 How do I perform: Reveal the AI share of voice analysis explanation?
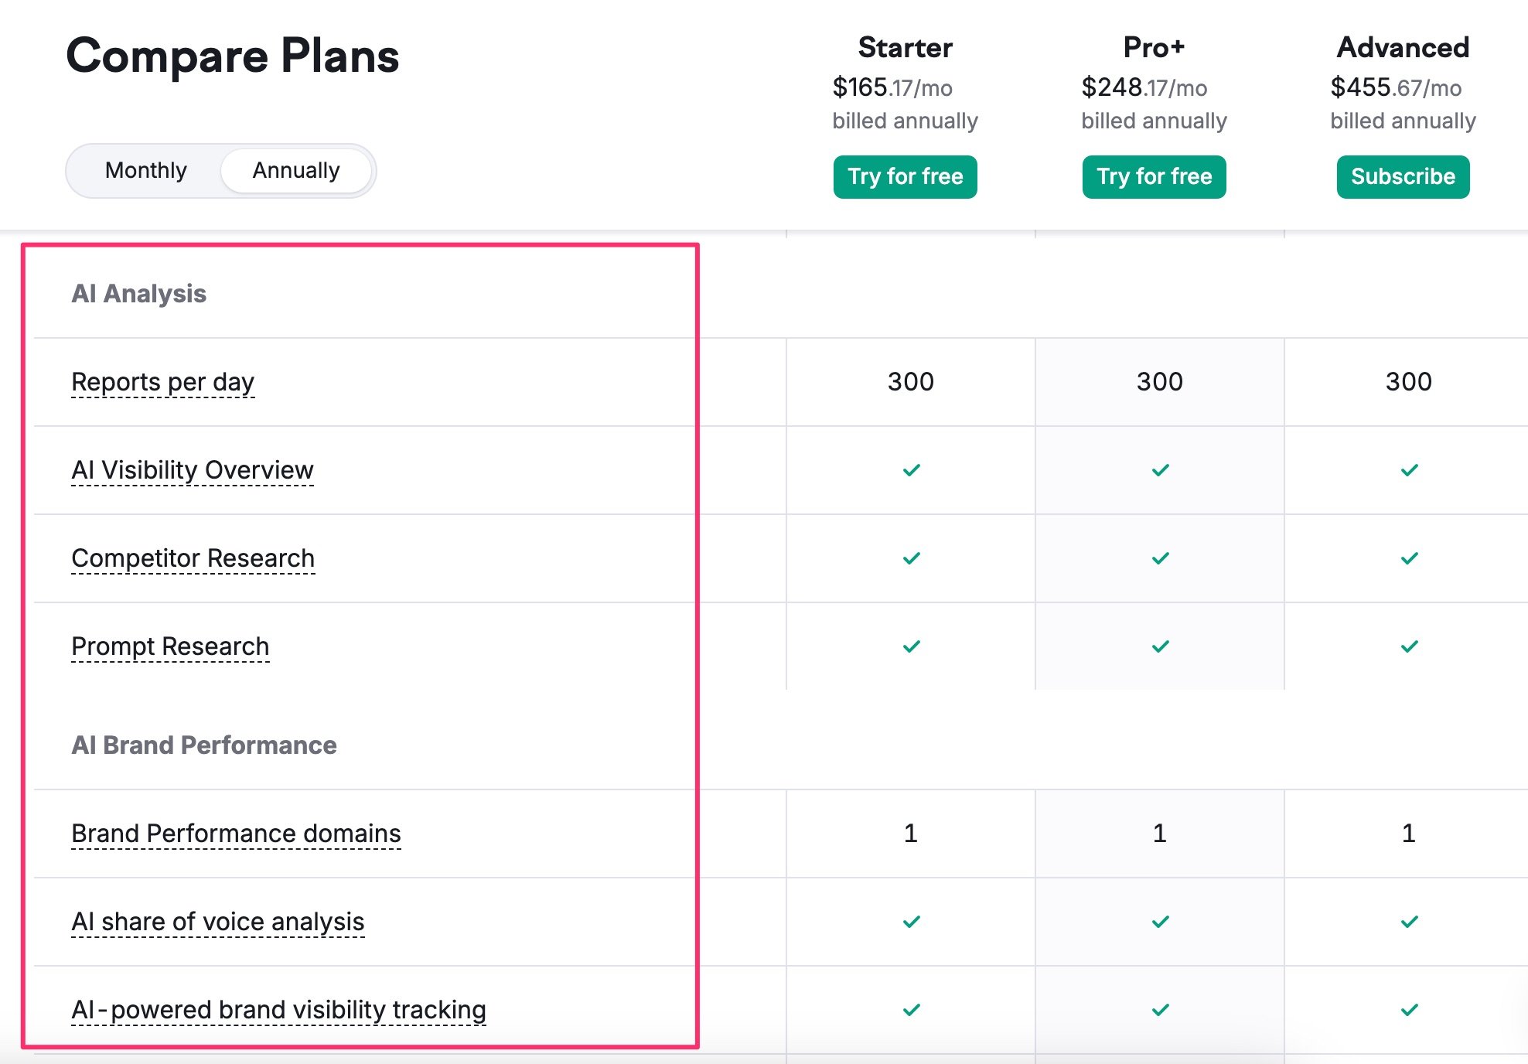coord(219,921)
